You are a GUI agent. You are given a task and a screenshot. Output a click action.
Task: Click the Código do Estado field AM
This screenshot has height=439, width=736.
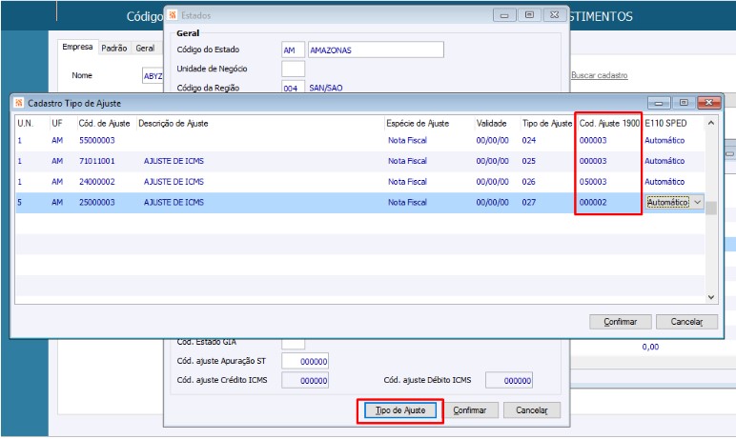click(293, 50)
